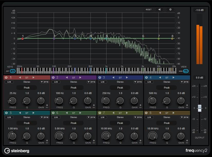Toggle band 3 power button
212x157 pixels.
[x=100, y=77]
